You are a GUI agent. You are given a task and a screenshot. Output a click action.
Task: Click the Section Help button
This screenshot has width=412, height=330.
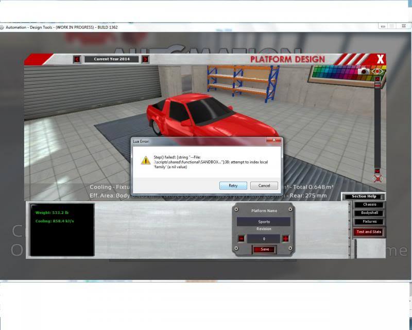coord(364,196)
